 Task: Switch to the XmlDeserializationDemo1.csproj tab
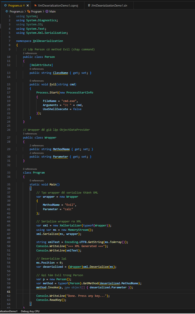point(56,6)
